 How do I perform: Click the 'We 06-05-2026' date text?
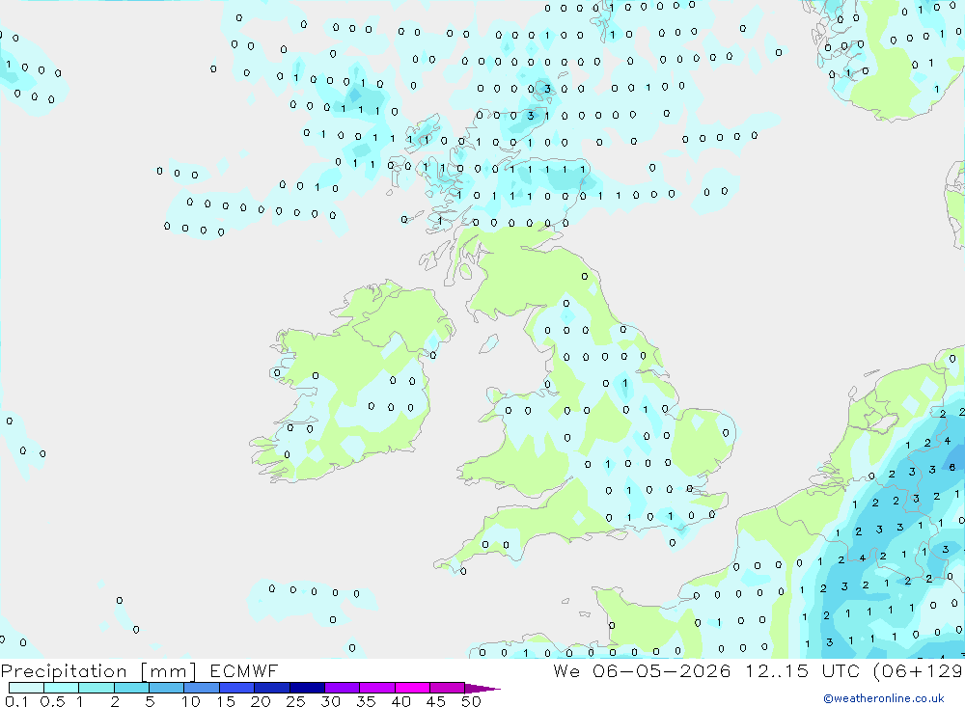click(x=642, y=671)
